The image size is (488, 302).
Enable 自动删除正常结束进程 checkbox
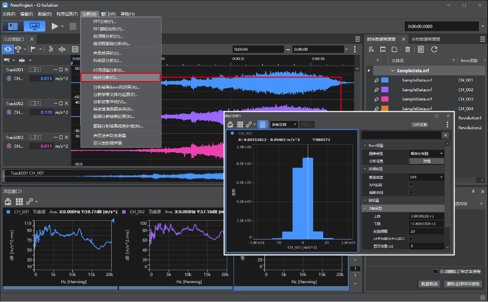point(436,272)
